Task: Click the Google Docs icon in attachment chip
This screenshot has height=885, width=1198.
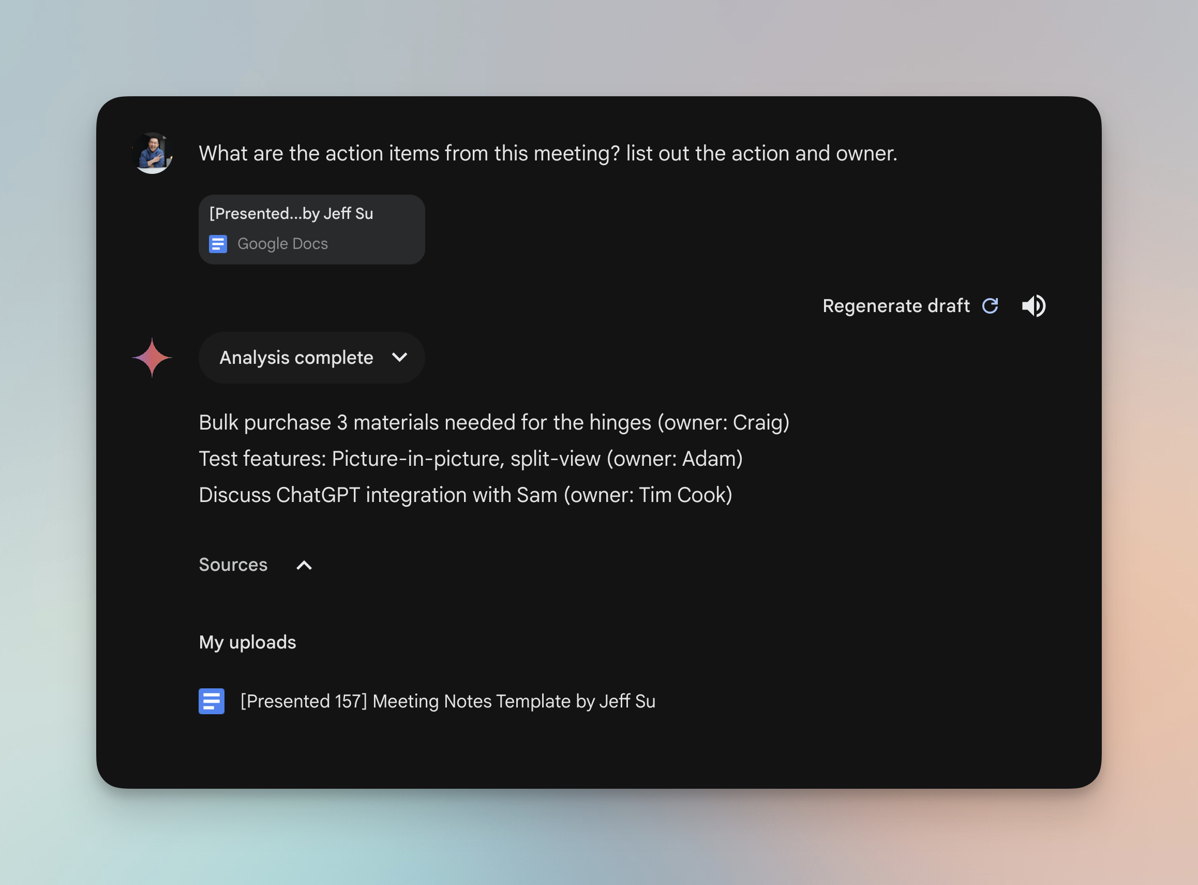Action: click(x=218, y=244)
